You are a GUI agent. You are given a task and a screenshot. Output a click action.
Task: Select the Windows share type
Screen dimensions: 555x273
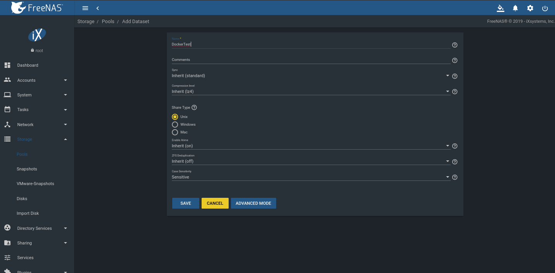175,125
